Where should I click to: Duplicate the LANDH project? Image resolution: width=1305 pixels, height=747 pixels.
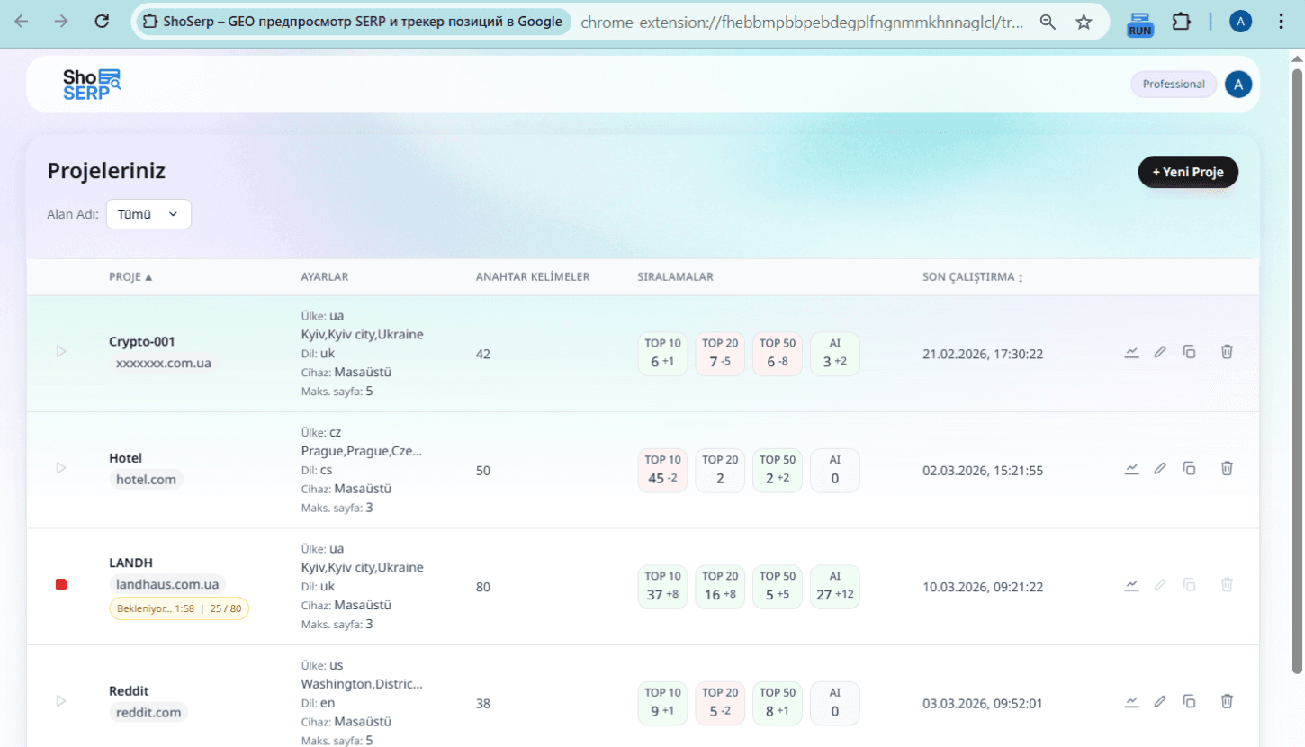tap(1189, 585)
